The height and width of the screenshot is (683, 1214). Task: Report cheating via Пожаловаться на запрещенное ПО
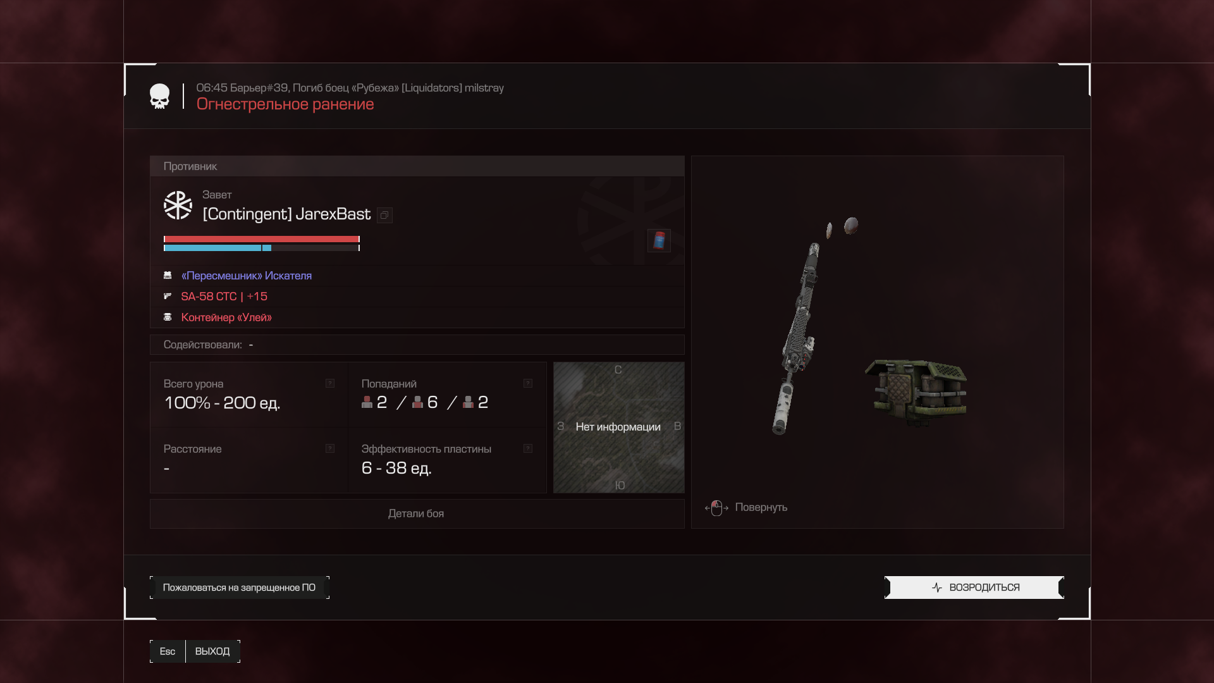239,588
